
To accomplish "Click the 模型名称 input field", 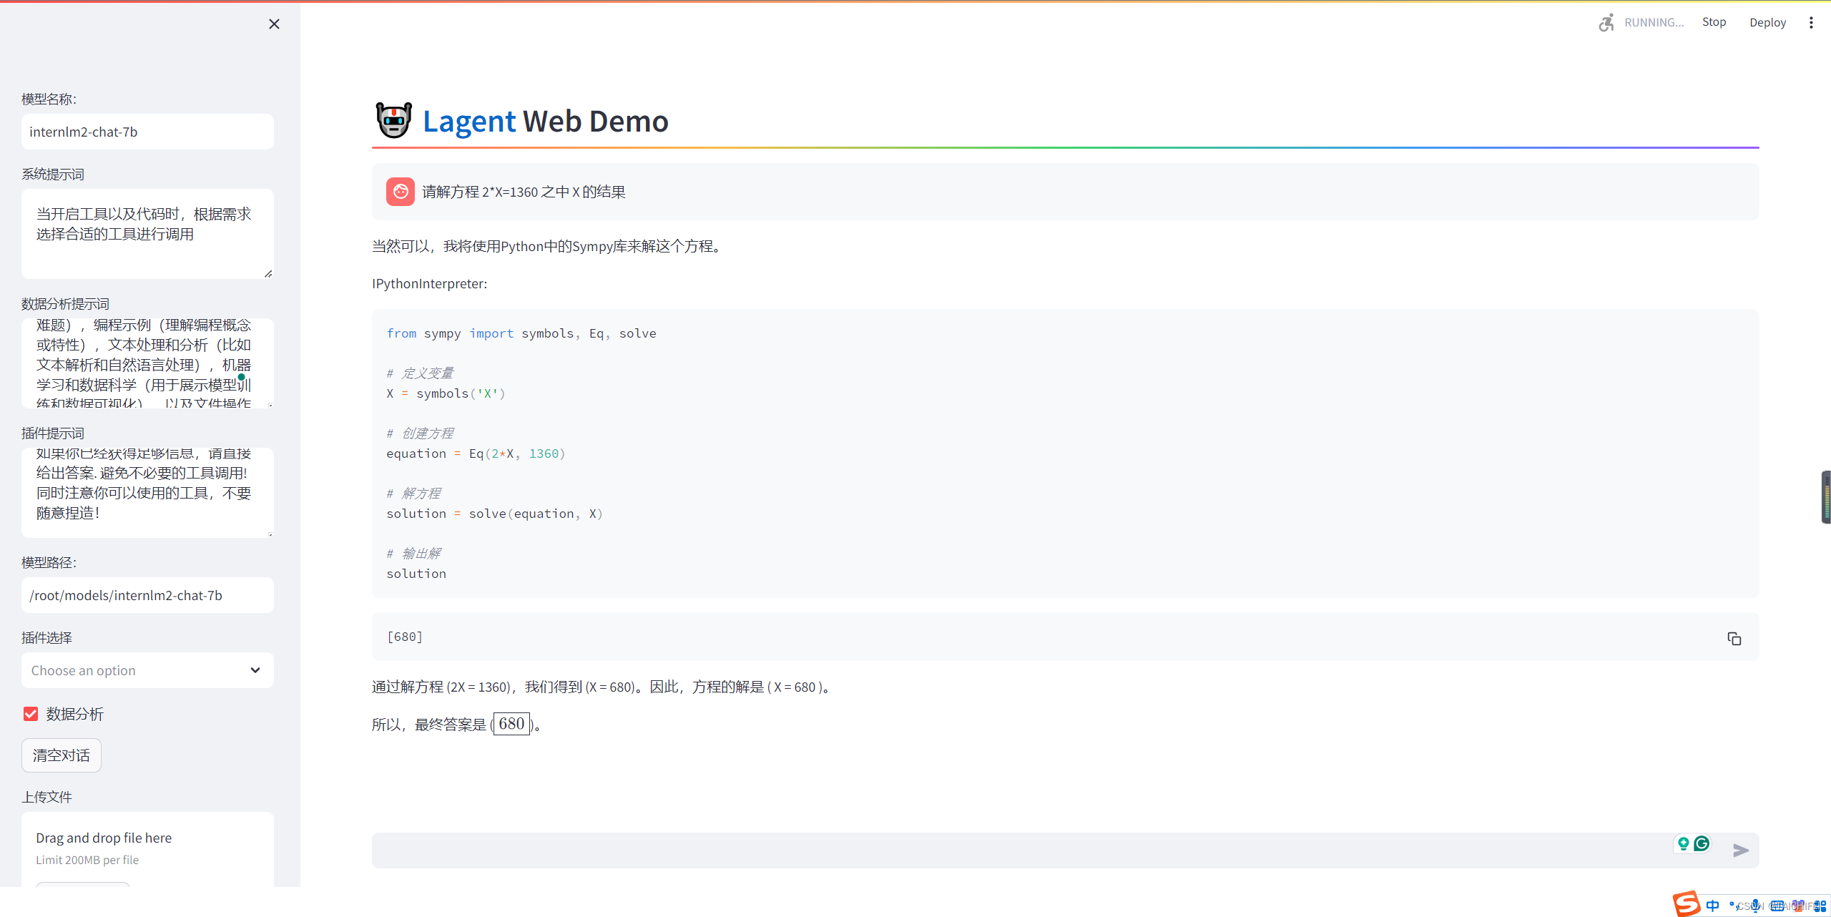I will [x=147, y=132].
